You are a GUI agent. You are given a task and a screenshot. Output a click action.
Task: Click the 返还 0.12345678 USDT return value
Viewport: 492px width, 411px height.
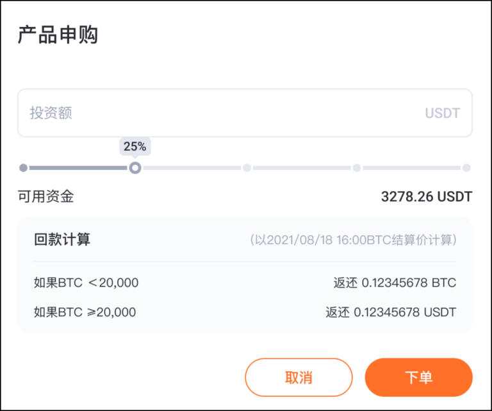coord(391,312)
